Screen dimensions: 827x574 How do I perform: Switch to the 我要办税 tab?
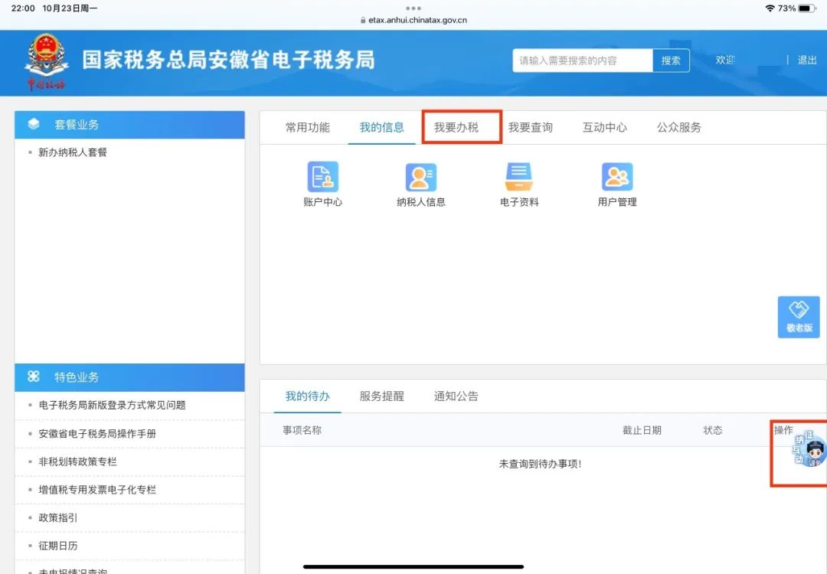click(456, 128)
